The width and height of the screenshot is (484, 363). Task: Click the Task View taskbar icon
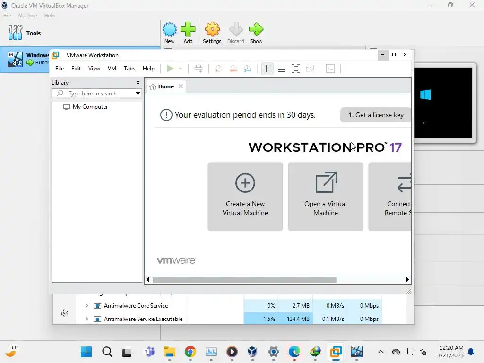pyautogui.click(x=127, y=352)
